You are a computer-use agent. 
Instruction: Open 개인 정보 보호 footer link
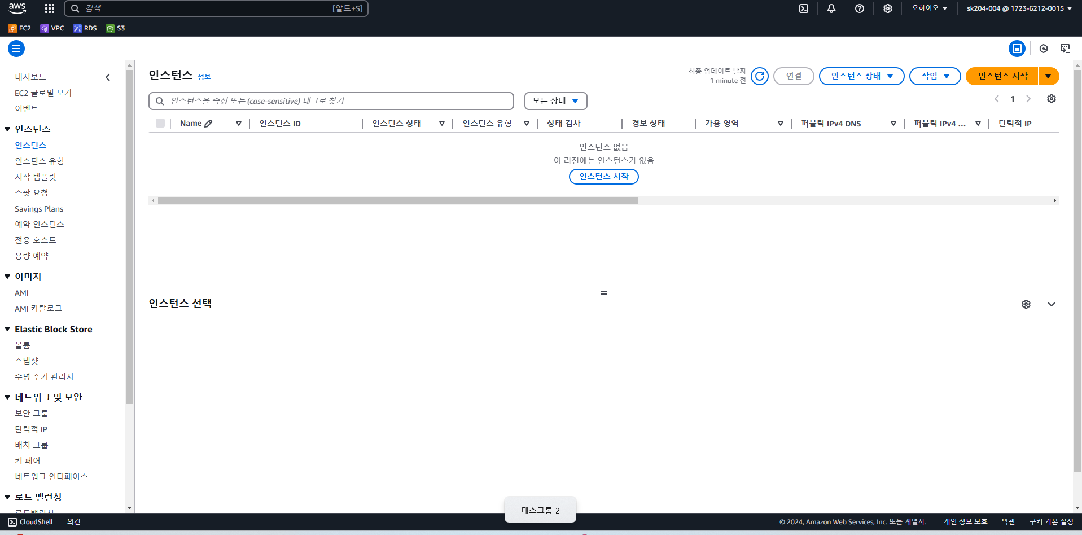965,522
